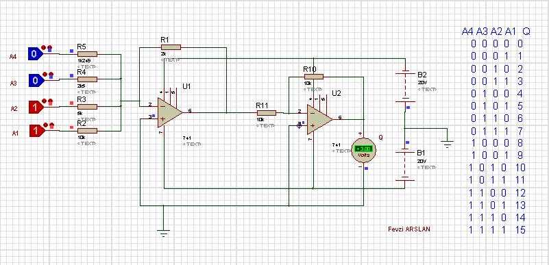
Task: Click the 2k5 value under R4
Action: coord(82,86)
